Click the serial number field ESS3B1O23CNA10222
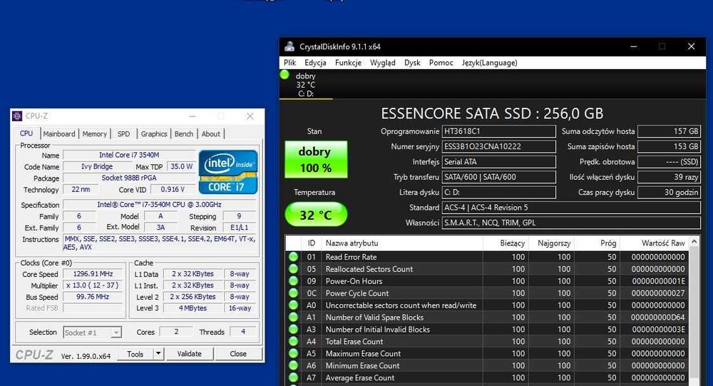 point(499,146)
